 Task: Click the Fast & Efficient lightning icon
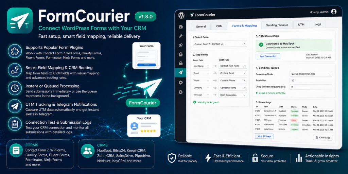208,158
